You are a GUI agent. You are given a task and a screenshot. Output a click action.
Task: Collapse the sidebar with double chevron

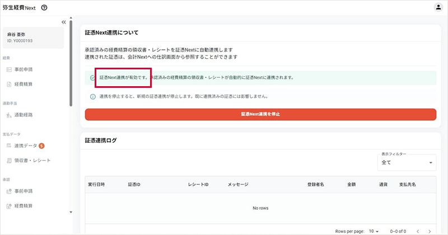(63, 22)
